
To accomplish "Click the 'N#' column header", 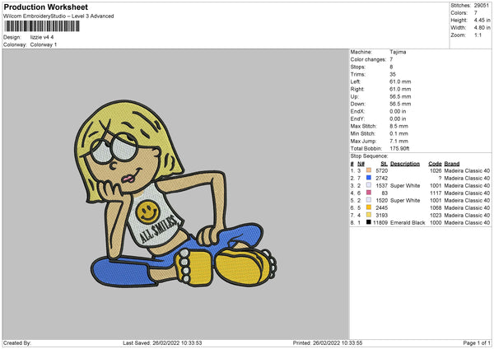I will (361, 164).
